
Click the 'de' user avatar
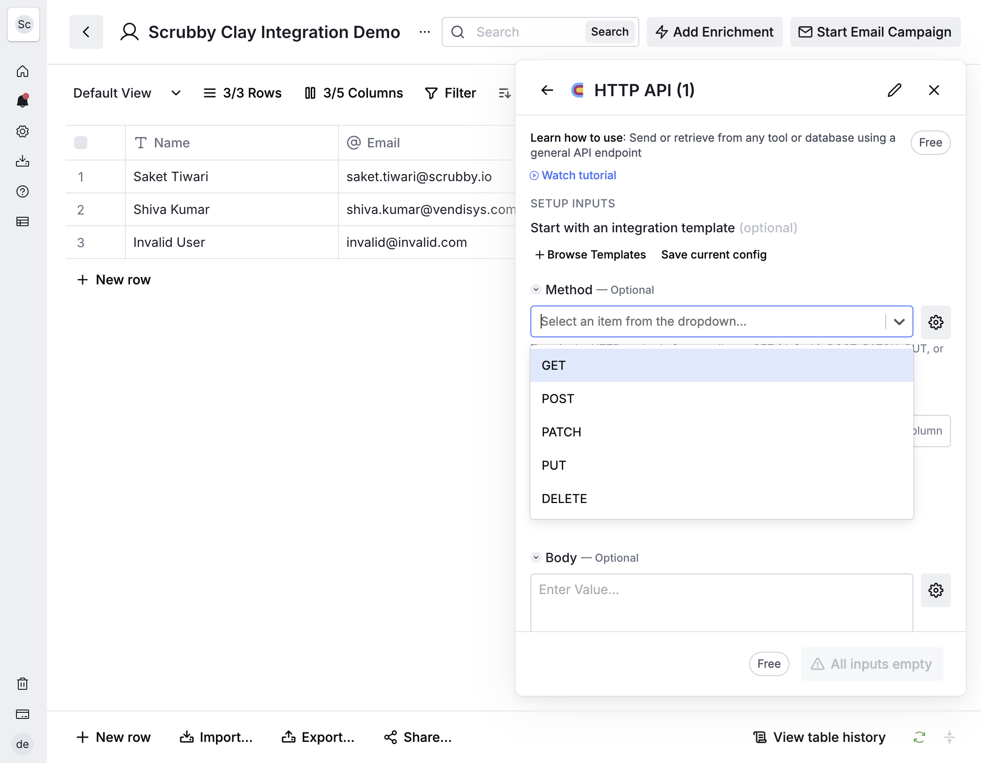click(x=23, y=744)
